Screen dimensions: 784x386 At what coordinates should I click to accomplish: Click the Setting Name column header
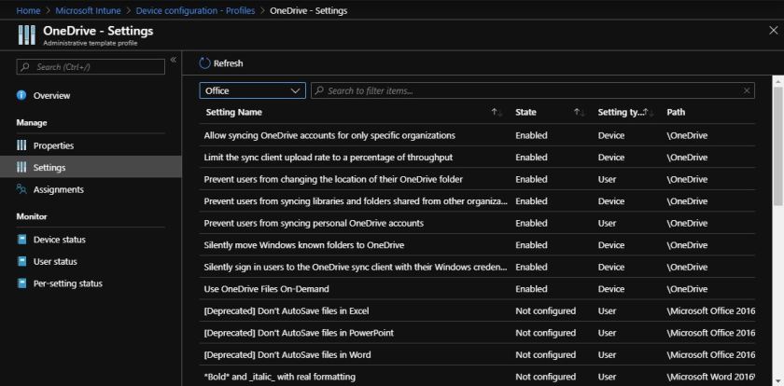233,113
